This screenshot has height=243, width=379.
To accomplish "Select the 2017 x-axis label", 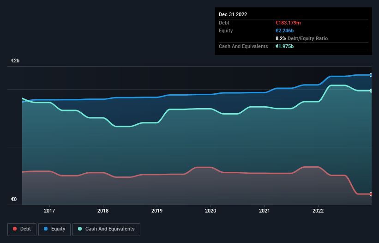I will click(49, 211).
